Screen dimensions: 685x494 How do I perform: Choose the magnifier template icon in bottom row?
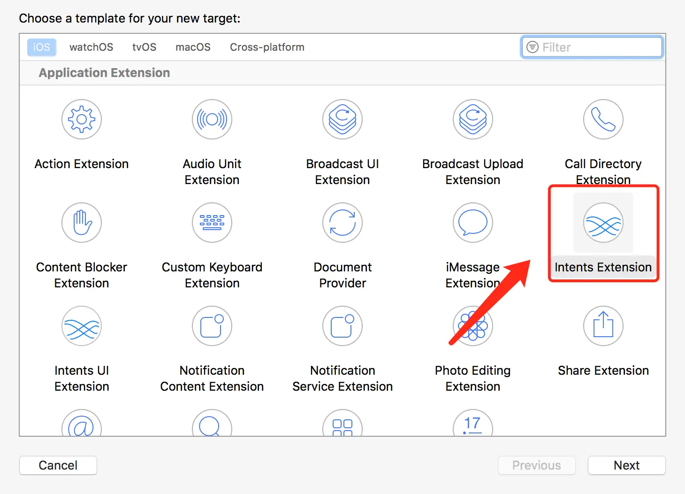[212, 423]
